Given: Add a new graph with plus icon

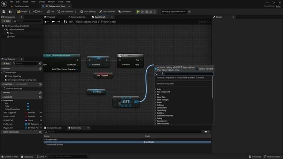Looking at the screenshot, I should point(40,69).
